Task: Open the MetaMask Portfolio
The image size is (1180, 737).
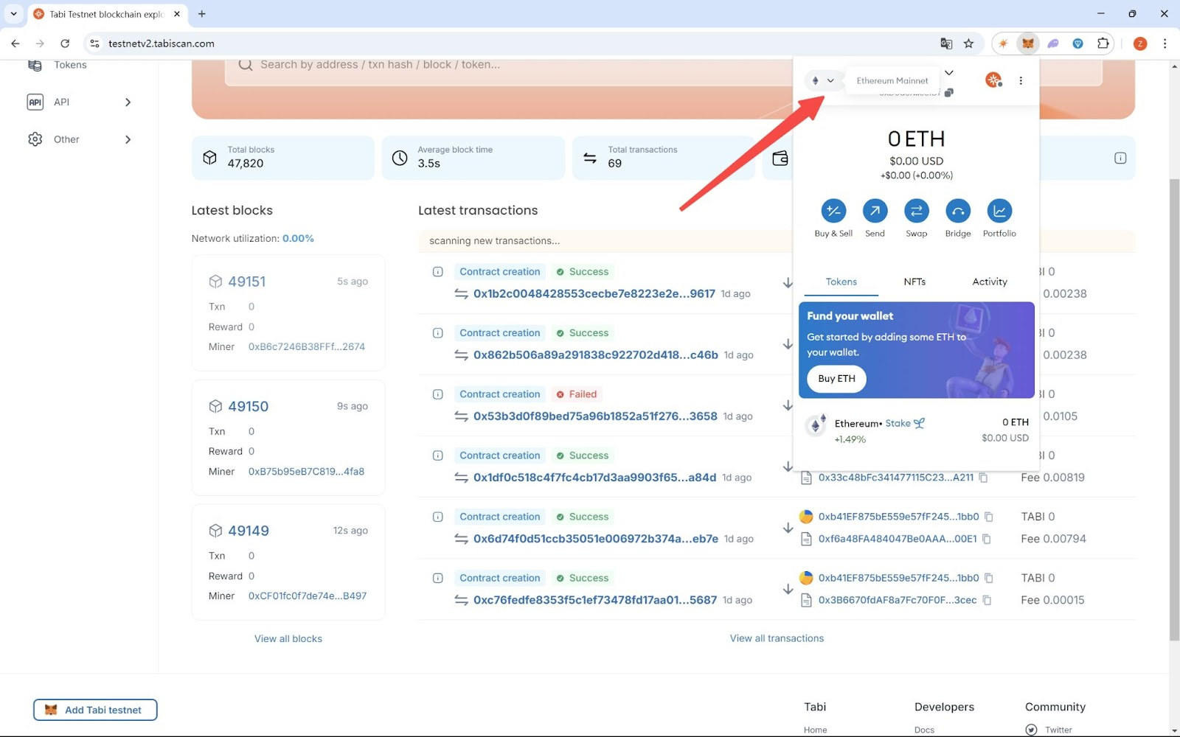Action: point(999,212)
